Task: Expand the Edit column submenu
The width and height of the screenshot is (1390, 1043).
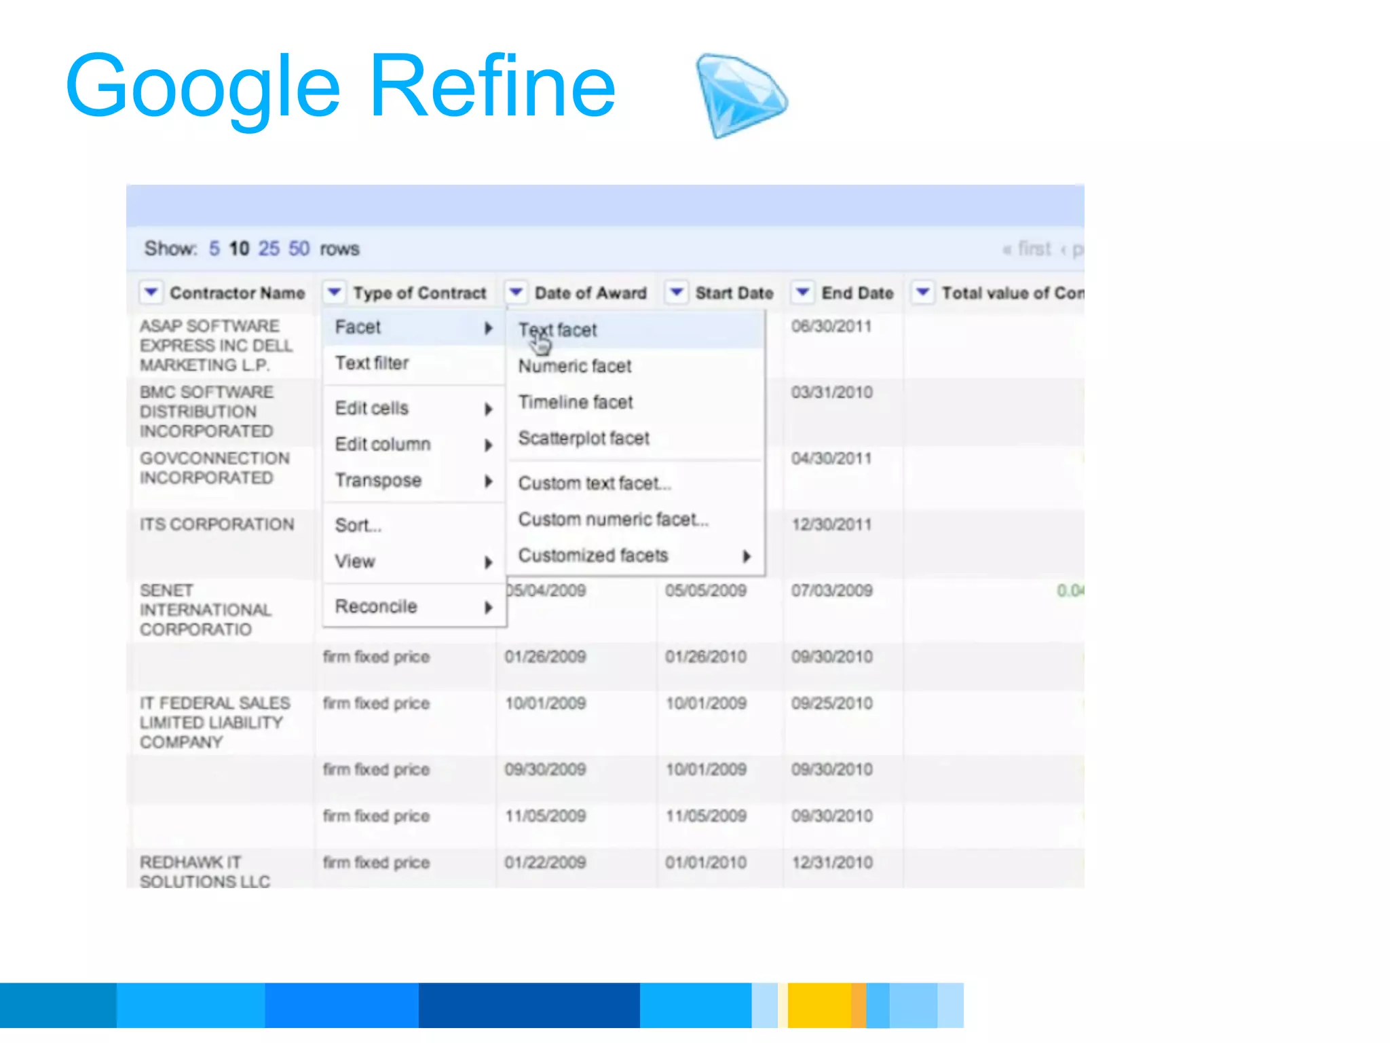Action: [414, 444]
